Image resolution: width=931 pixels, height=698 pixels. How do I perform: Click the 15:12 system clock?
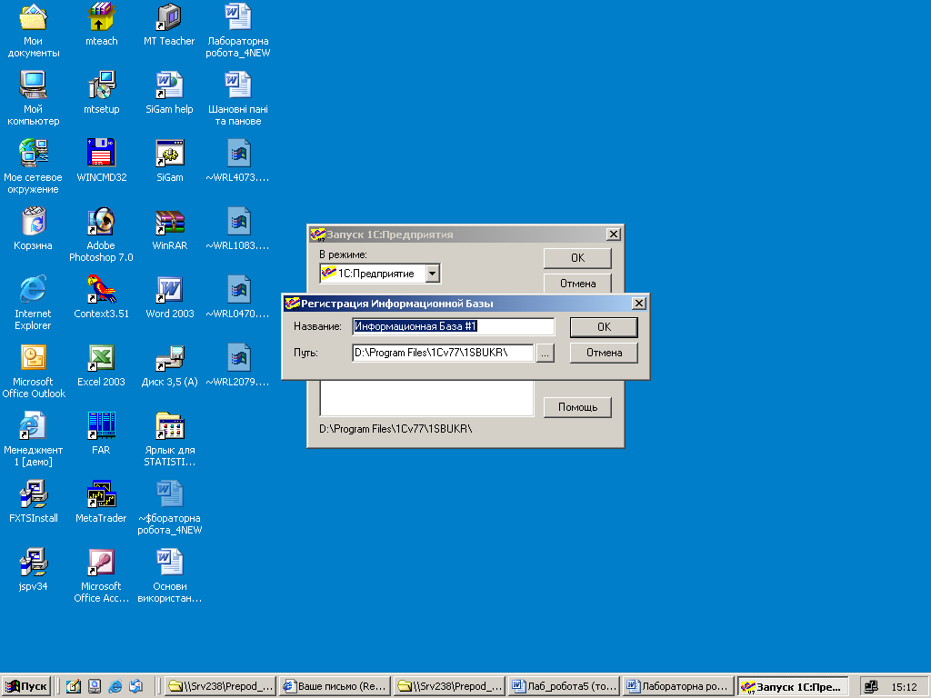click(x=904, y=687)
